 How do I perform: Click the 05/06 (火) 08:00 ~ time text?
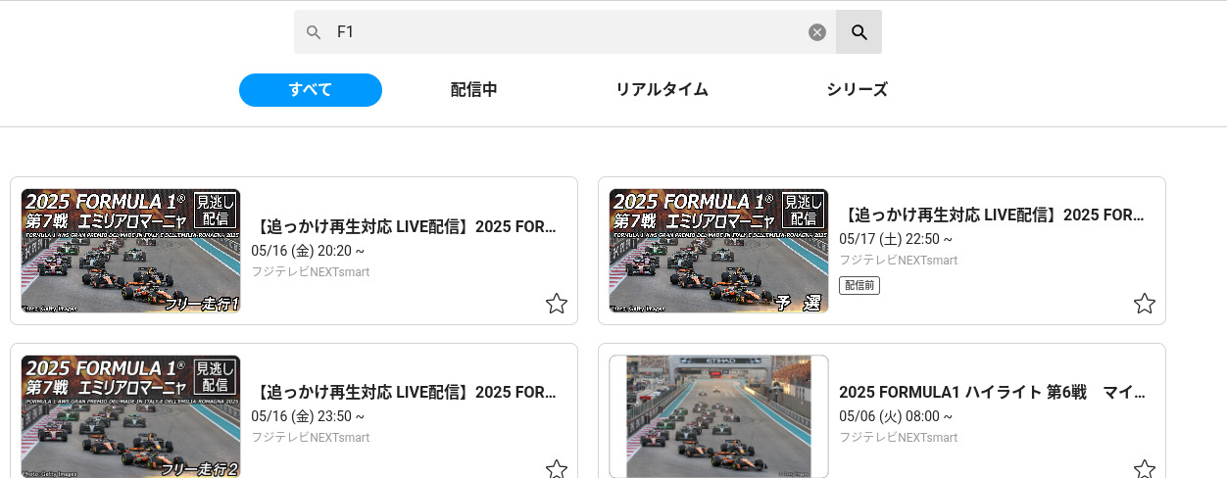coord(896,416)
